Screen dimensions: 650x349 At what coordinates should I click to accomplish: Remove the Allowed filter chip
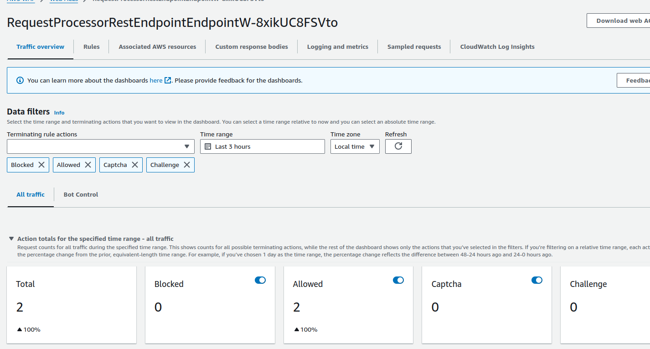[88, 165]
